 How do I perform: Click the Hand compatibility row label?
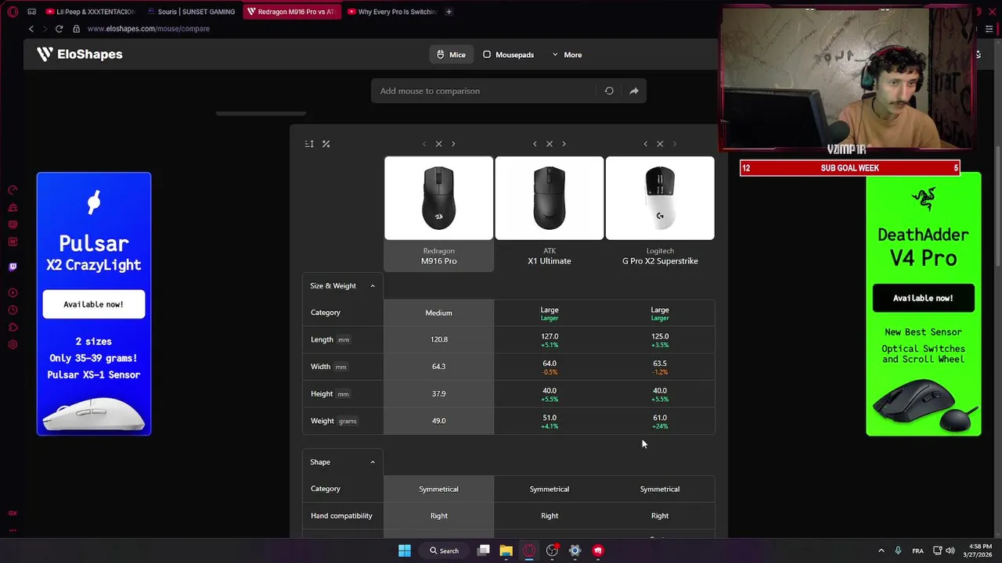click(341, 516)
